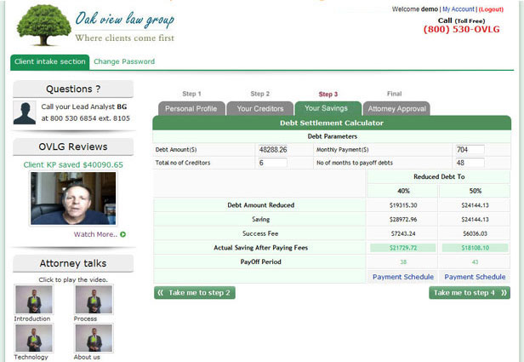Screen dimensions: 524x362
Task: Click the Step 2 label
Action: click(x=260, y=94)
